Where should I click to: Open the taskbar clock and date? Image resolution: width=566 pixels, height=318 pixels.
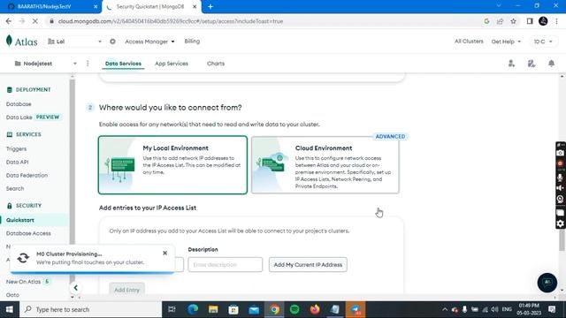click(x=529, y=309)
